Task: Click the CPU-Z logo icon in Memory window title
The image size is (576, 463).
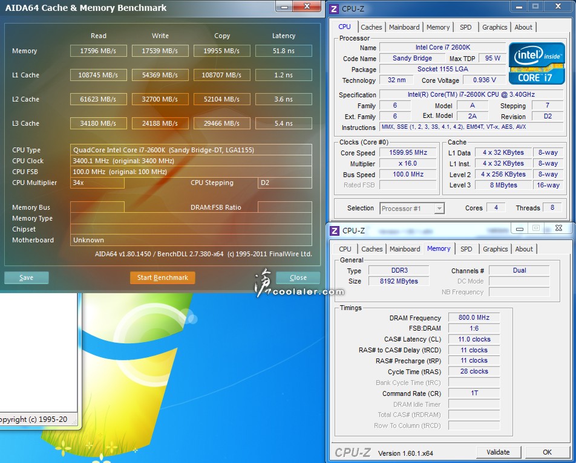Action: [x=335, y=230]
